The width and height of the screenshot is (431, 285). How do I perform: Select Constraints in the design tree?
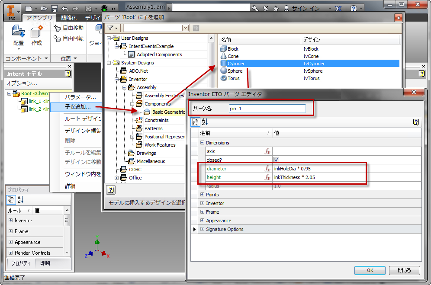(x=156, y=120)
